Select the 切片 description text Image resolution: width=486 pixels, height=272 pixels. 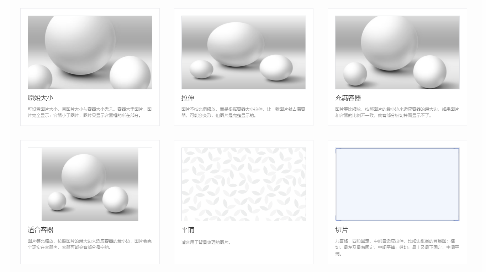(397, 248)
